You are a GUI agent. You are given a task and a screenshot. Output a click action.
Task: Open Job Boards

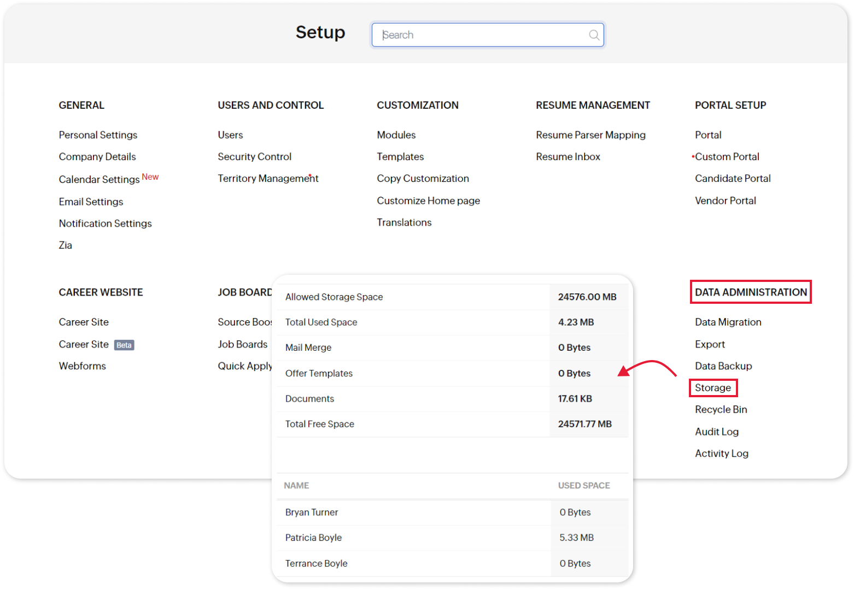point(243,344)
